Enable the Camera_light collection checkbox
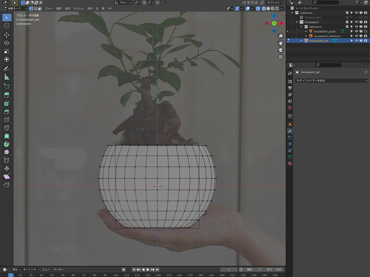The image size is (370, 277). pos(347,17)
